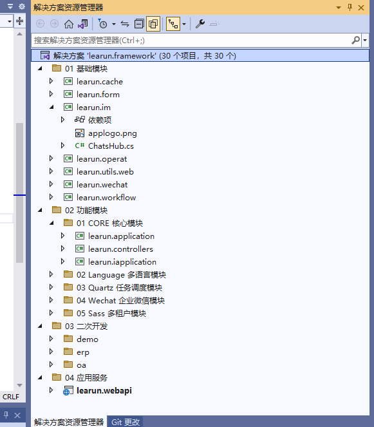Toggle the Show All Files button
374x427 pixels.
153,24
